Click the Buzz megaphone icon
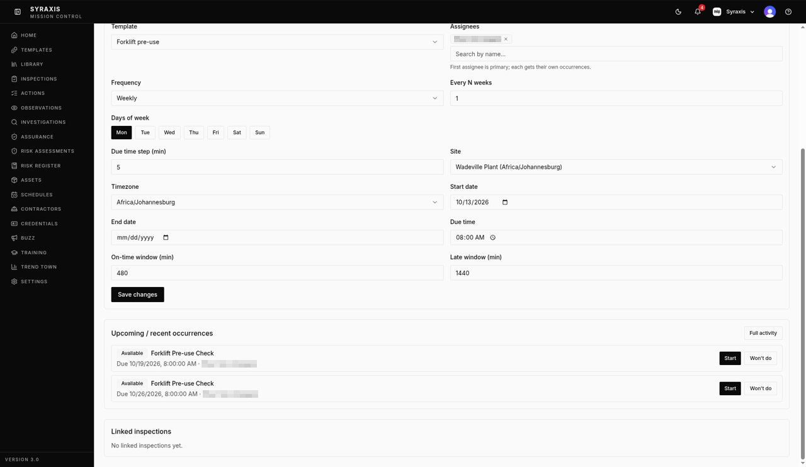Image resolution: width=806 pixels, height=467 pixels. tap(14, 238)
